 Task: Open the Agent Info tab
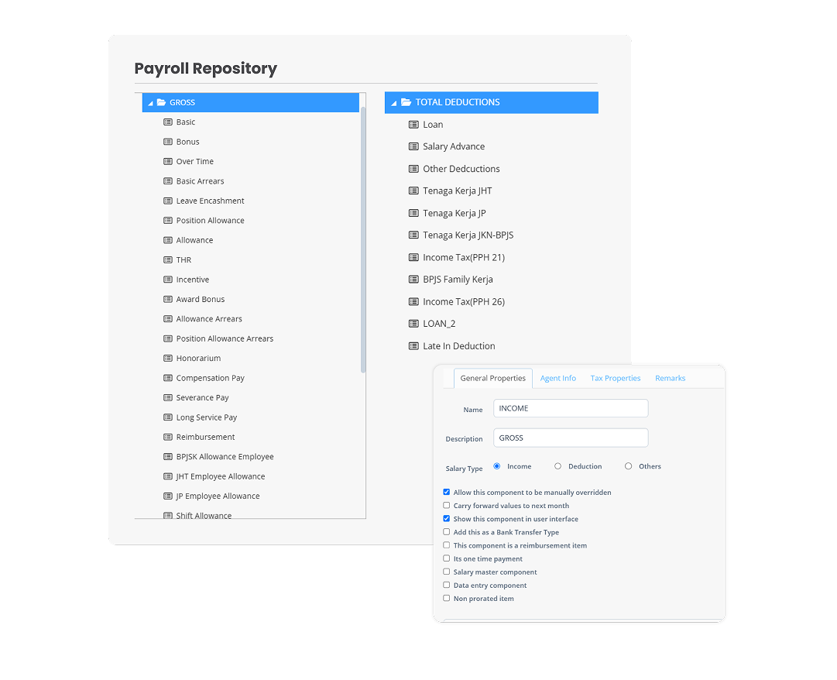point(557,379)
